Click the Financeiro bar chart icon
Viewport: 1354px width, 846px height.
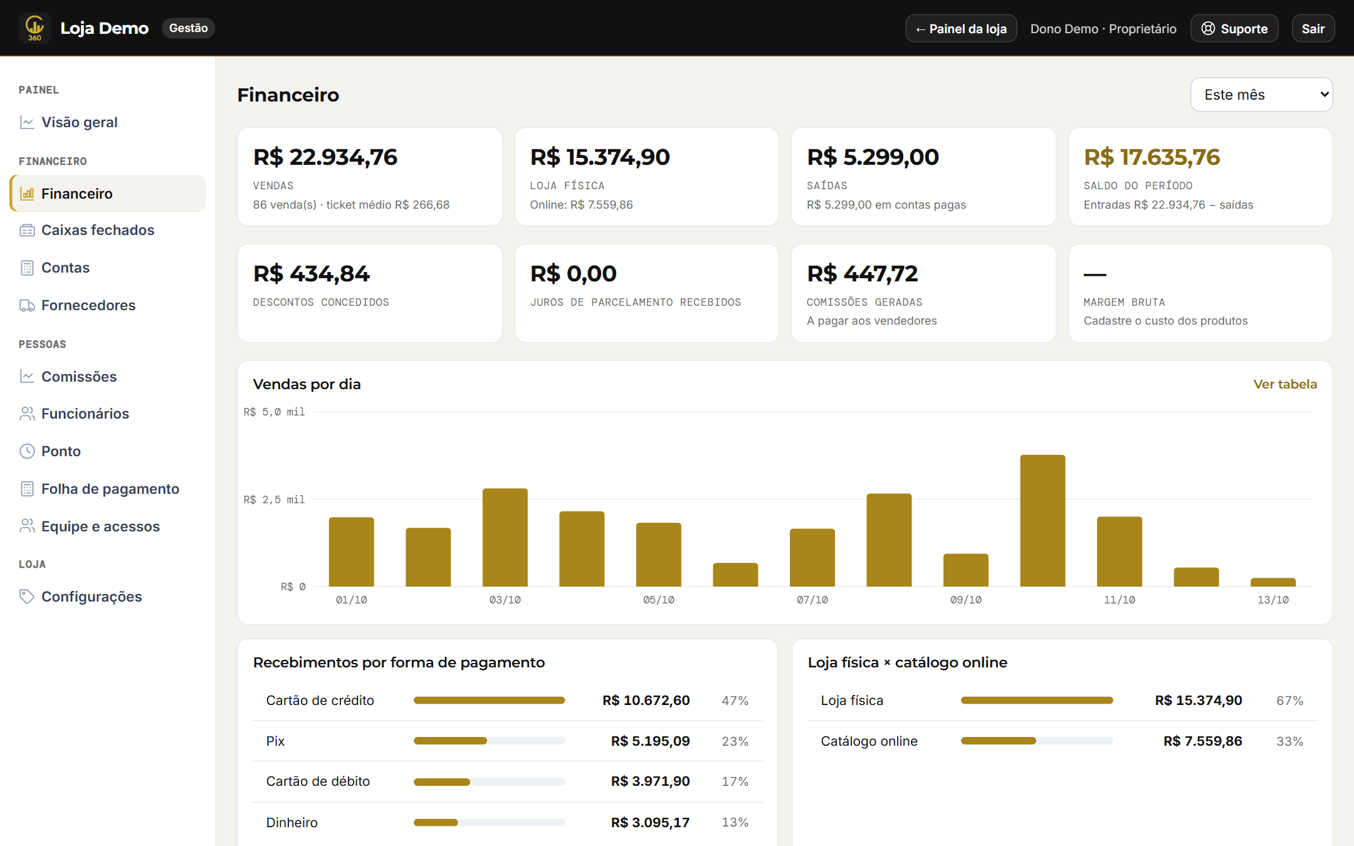pos(27,194)
